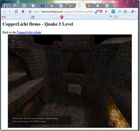Open the wrench settings menu
Viewport: 140px width, 131px height.
(x=134, y=12)
